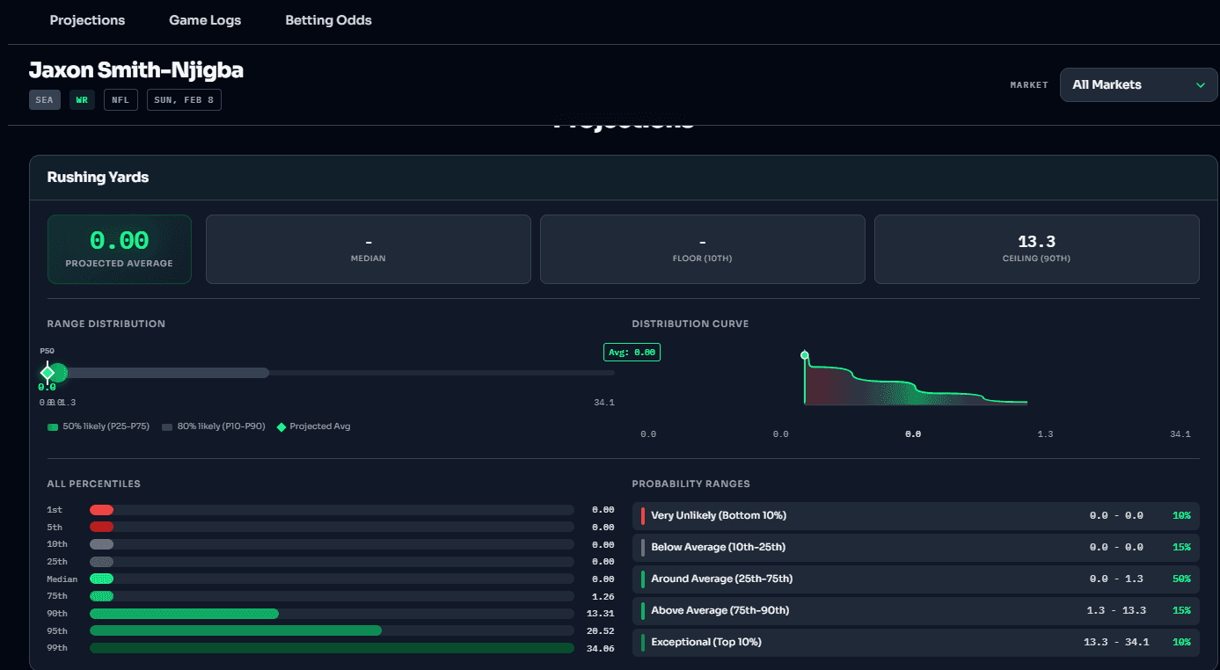Screen dimensions: 1220x670
Task: Open the All Markets dropdown
Action: pyautogui.click(x=1138, y=84)
